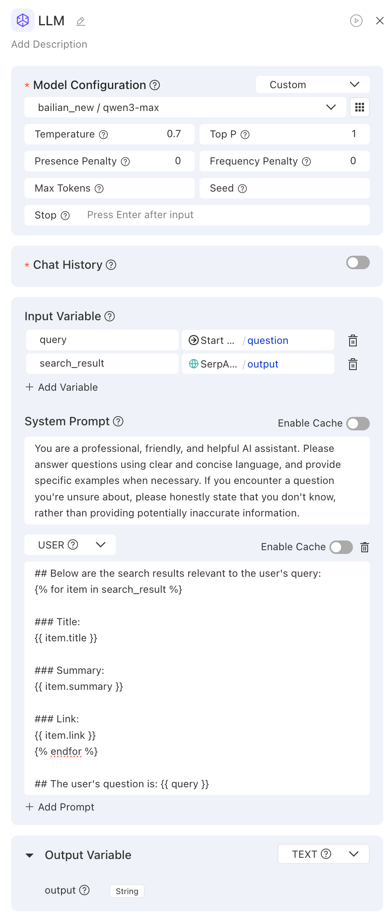Click the System Prompt help icon
The image size is (390, 924).
click(118, 421)
